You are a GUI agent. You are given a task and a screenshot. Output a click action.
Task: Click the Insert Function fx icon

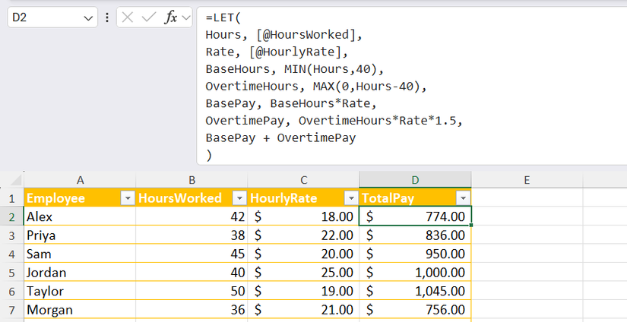tap(171, 17)
